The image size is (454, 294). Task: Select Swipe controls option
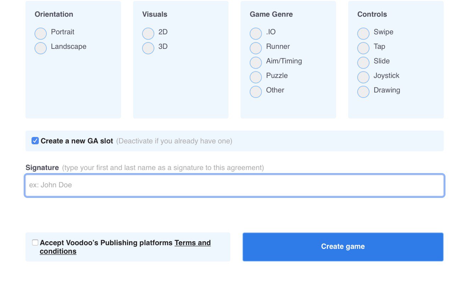click(x=363, y=34)
